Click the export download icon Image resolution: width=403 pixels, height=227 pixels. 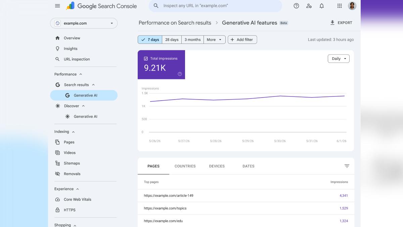[x=332, y=23]
